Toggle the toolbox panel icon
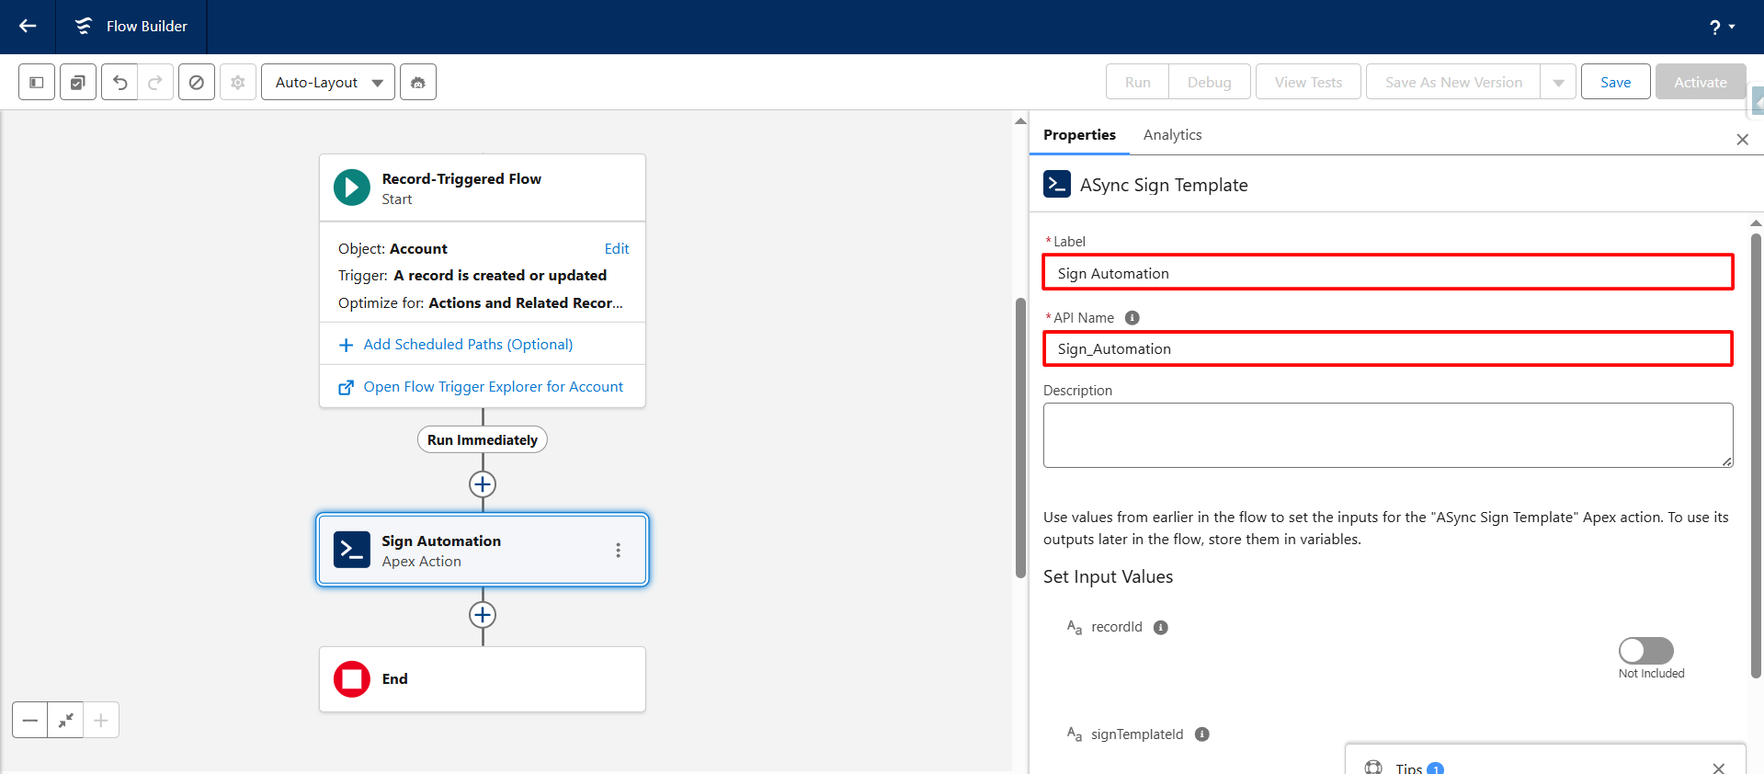 (37, 82)
